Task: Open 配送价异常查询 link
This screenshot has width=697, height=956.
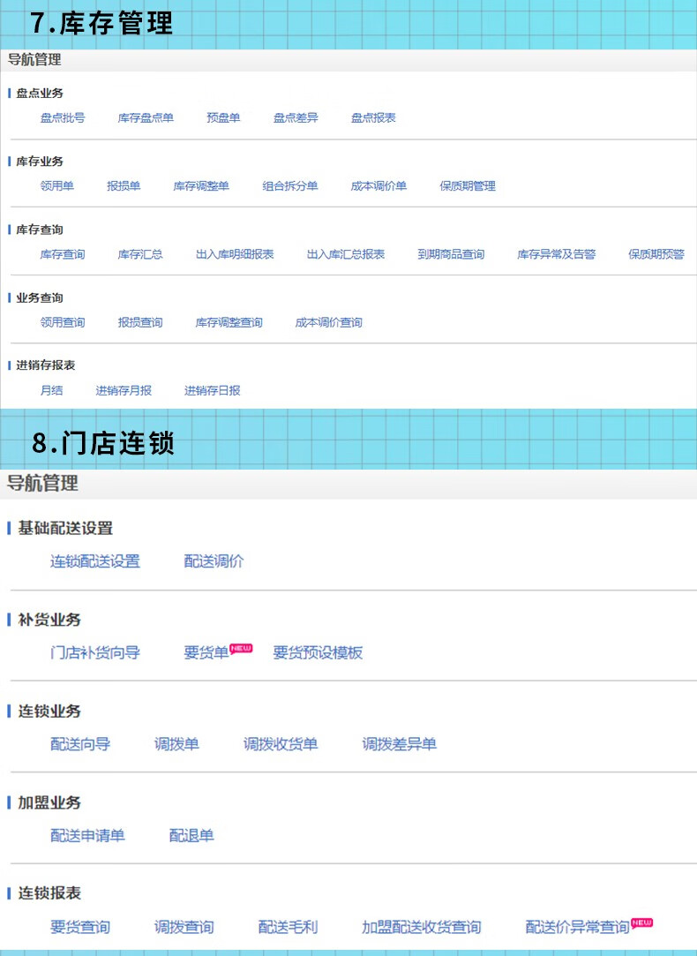Action: click(578, 927)
